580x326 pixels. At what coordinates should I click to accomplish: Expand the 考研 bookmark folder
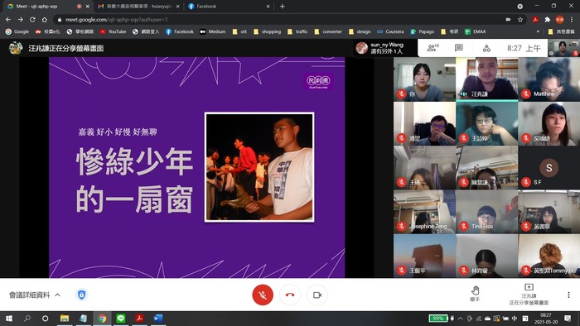450,31
